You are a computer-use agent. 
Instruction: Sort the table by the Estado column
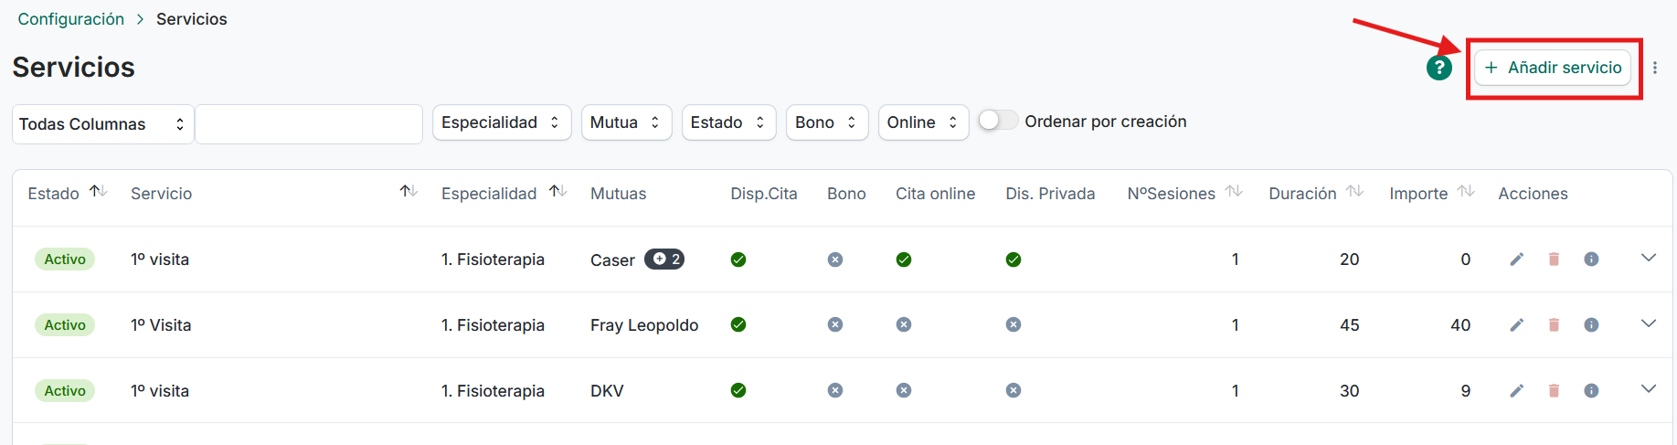pyautogui.click(x=99, y=192)
